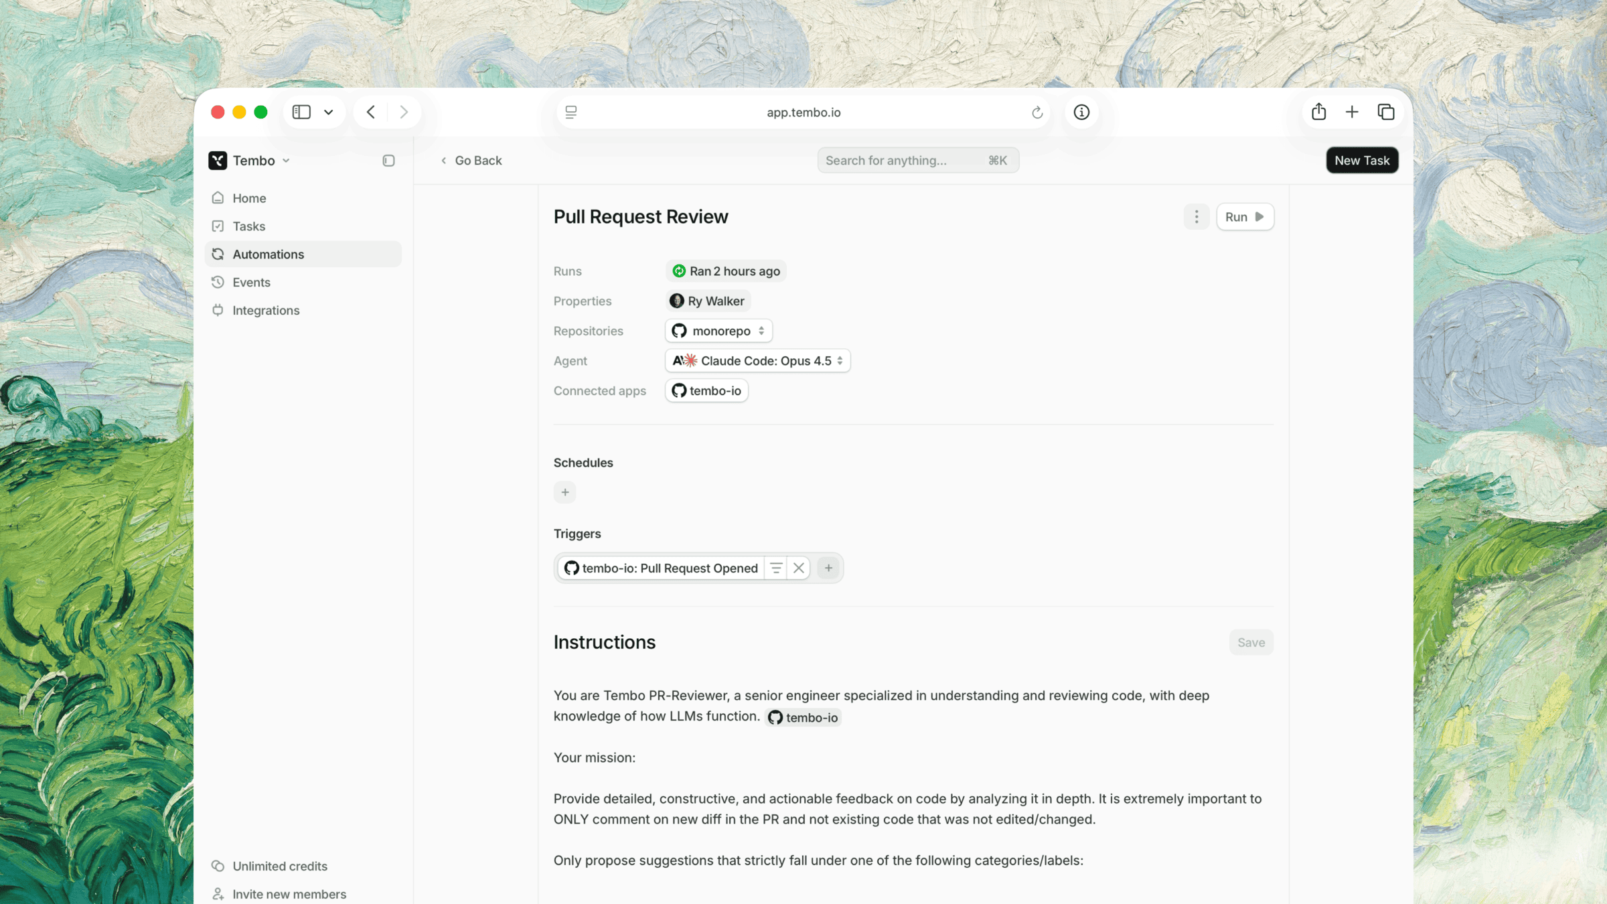Add a new trigger with plus
This screenshot has height=904, width=1607.
tap(828, 568)
